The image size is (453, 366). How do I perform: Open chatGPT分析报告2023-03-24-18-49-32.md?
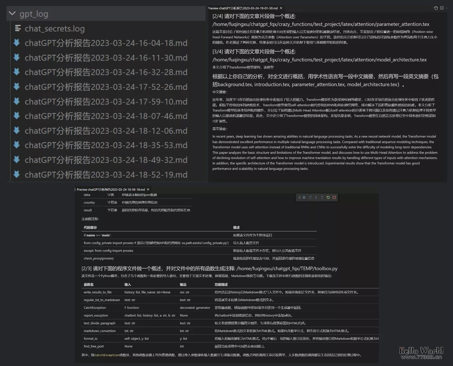point(106,160)
